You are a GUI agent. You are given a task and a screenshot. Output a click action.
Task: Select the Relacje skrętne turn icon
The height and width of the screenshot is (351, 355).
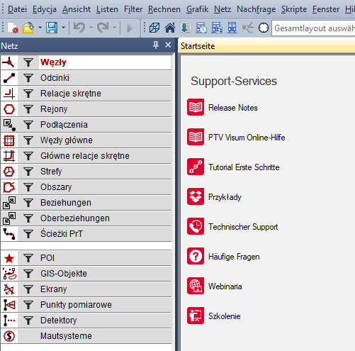[x=9, y=94]
